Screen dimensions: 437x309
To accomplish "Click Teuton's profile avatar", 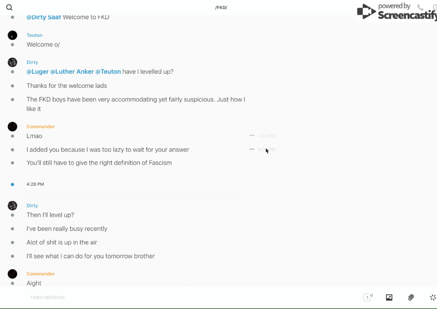I will pyautogui.click(x=12, y=35).
